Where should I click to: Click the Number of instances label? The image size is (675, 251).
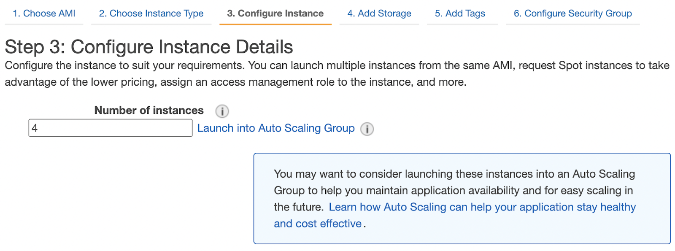149,111
